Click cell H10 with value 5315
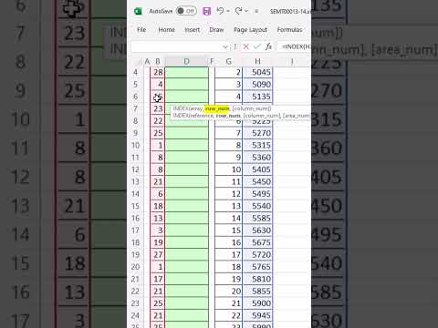Viewport: 438px width, 328px height. pos(257,145)
